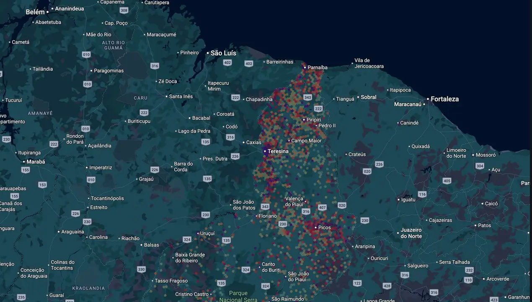Viewport: 532px width, 302px height.
Task: Click the Baixa Grande do Ribeiro label
Action: (190, 258)
